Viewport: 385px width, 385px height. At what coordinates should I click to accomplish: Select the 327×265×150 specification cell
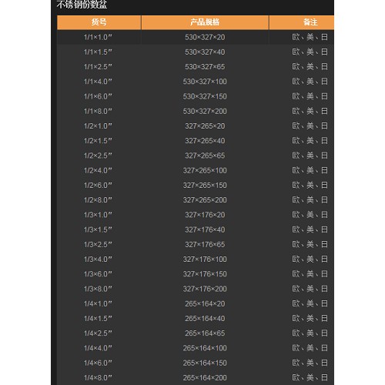205,186
